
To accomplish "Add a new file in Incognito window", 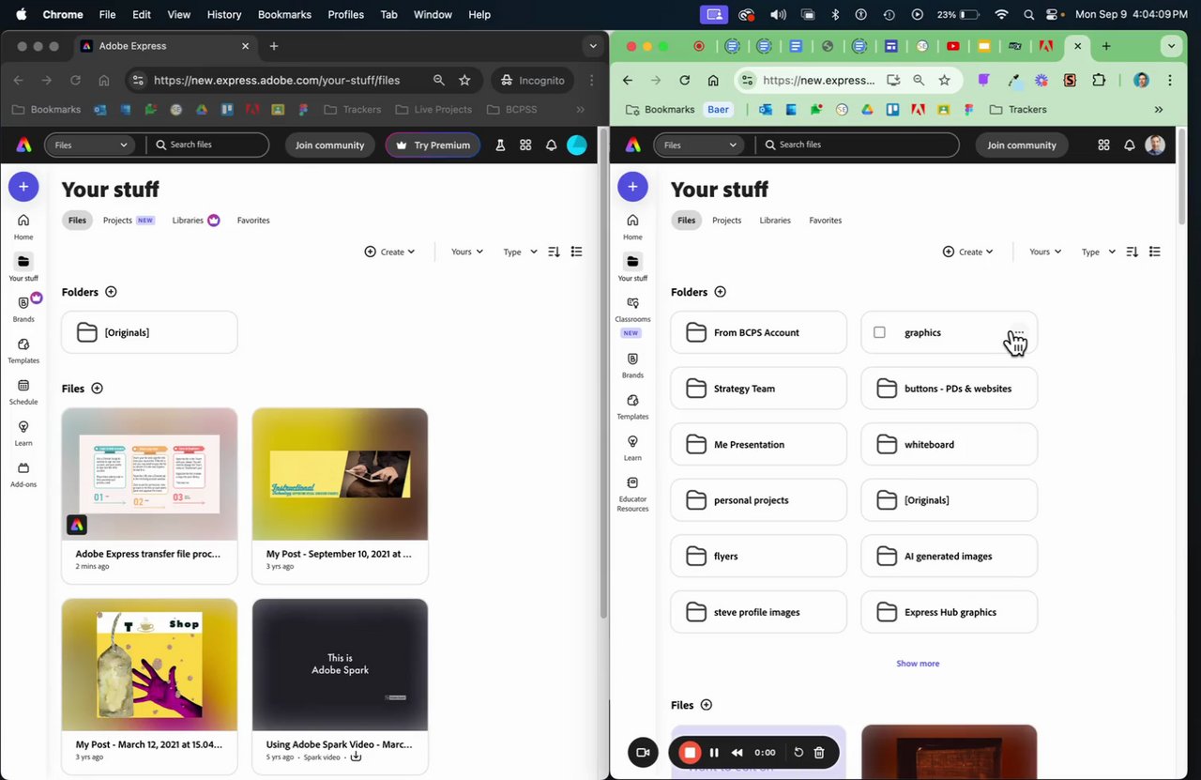I will point(97,389).
